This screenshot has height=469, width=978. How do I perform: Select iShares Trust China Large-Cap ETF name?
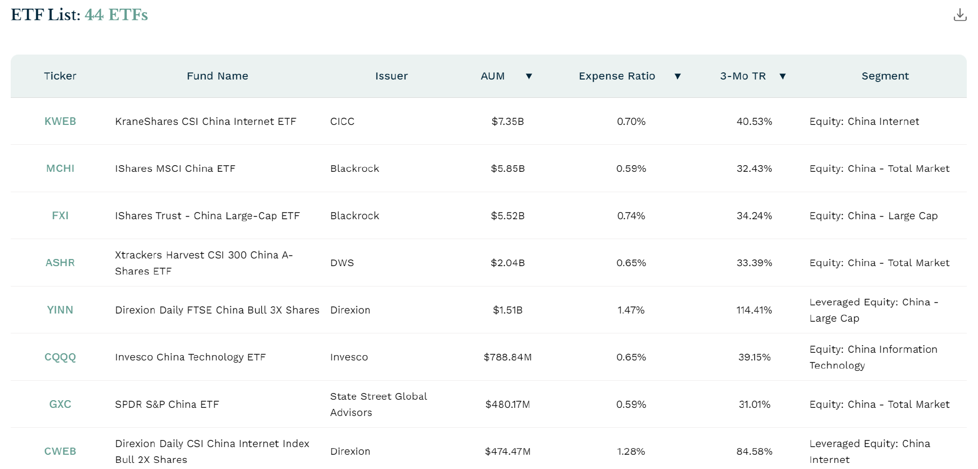pos(207,216)
